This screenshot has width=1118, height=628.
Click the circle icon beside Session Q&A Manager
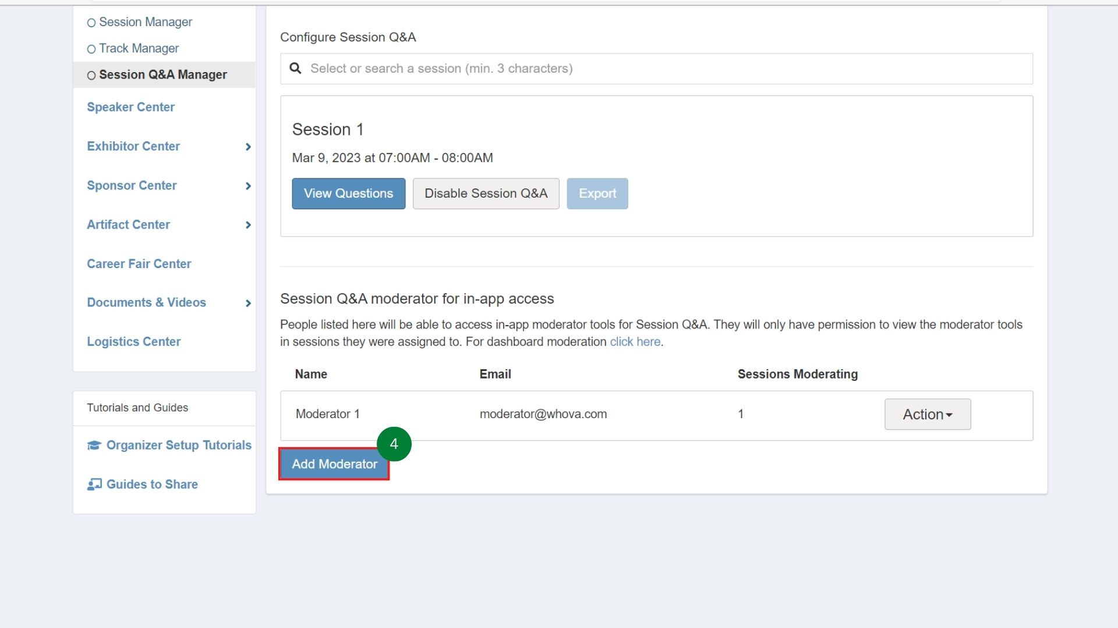coord(91,76)
